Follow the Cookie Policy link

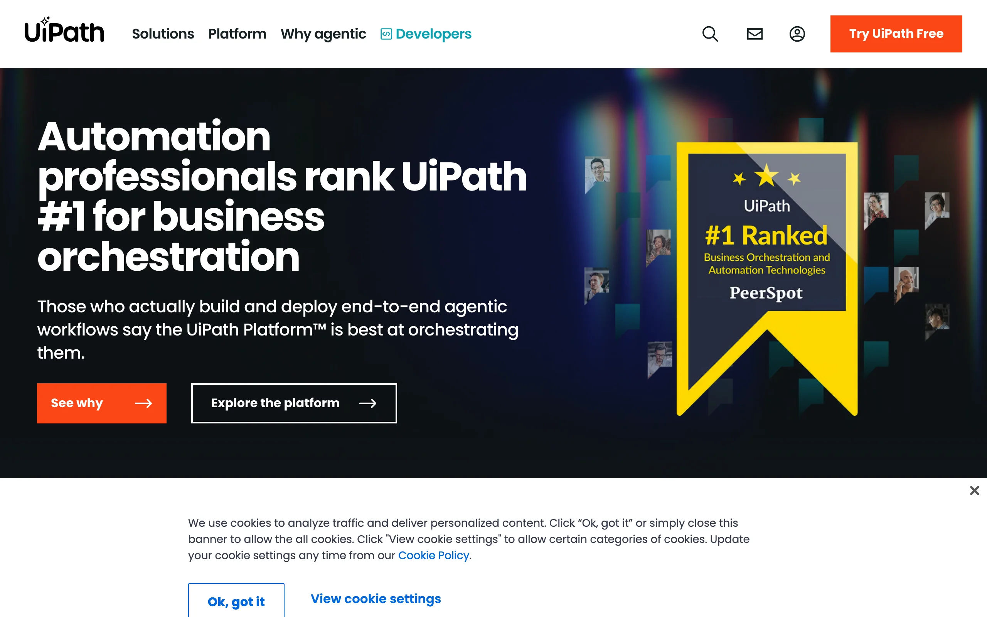[433, 555]
